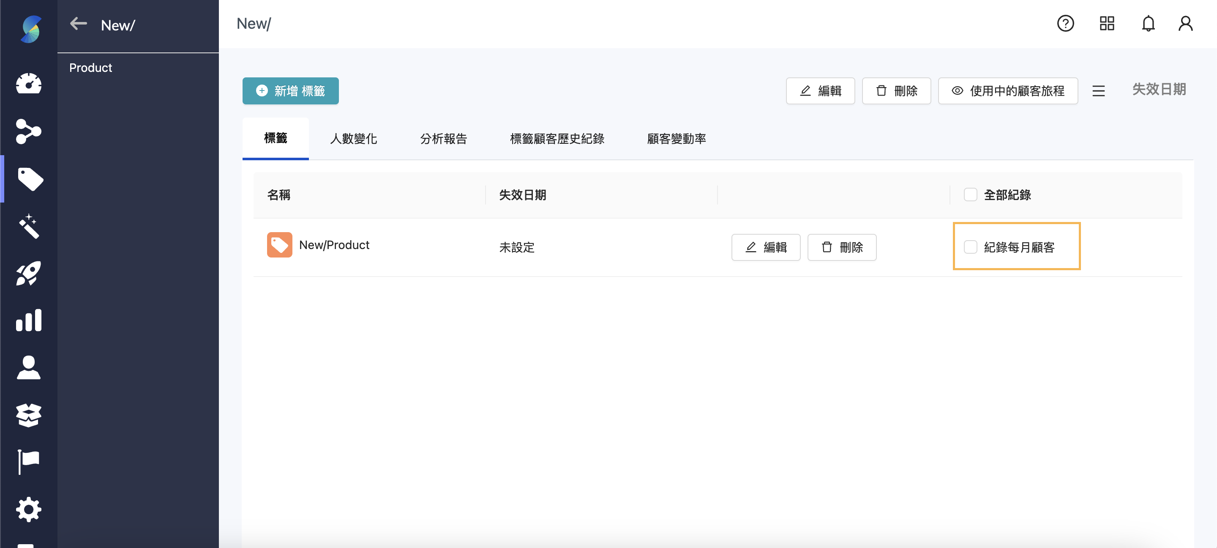The image size is (1217, 548).
Task: Open the customer profile person icon
Action: 29,368
